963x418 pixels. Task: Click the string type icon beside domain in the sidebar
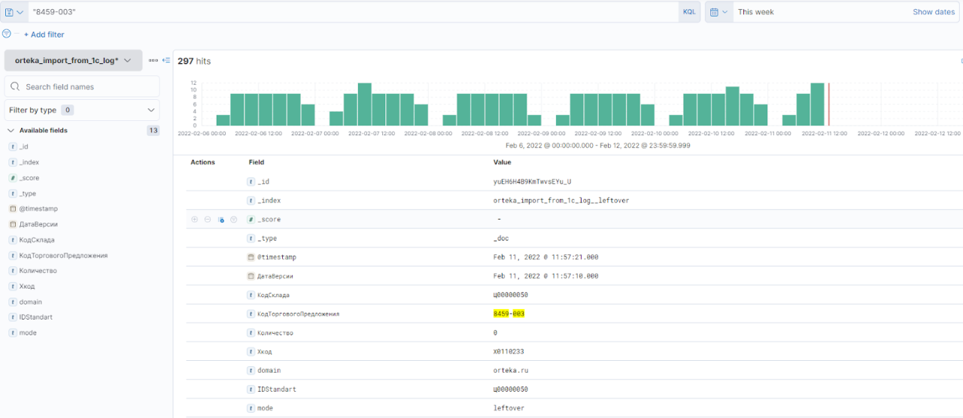pyautogui.click(x=13, y=301)
